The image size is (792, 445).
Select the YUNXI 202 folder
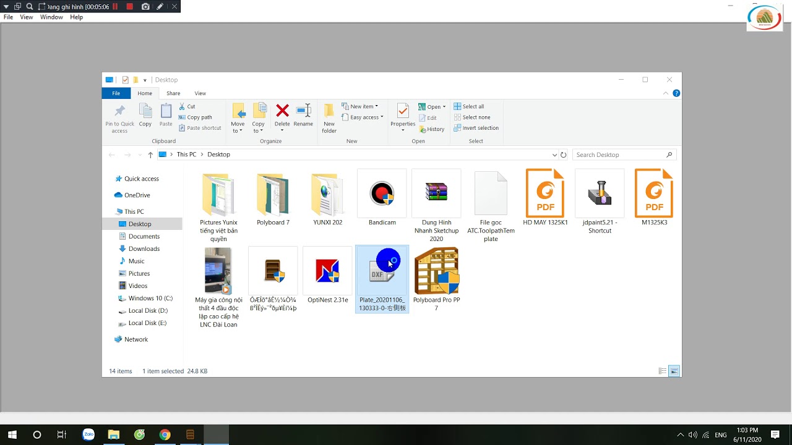pos(327,198)
